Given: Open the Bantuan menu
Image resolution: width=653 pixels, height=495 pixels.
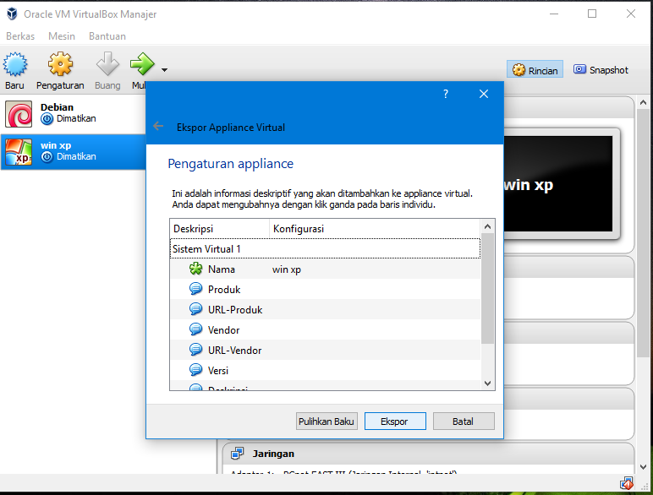Looking at the screenshot, I should tap(107, 36).
